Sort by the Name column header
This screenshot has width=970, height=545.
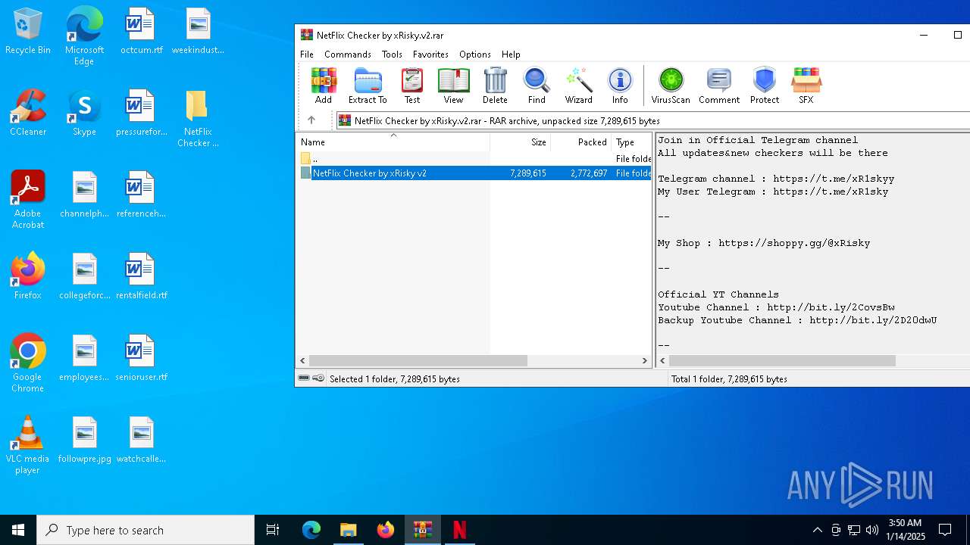(x=393, y=142)
